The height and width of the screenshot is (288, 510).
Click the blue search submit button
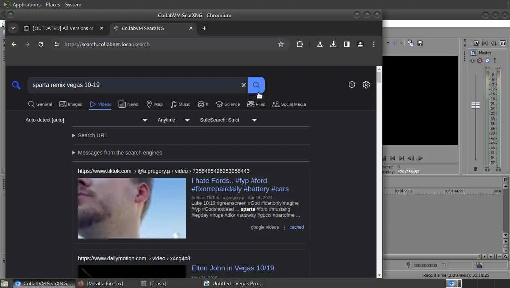(x=256, y=85)
